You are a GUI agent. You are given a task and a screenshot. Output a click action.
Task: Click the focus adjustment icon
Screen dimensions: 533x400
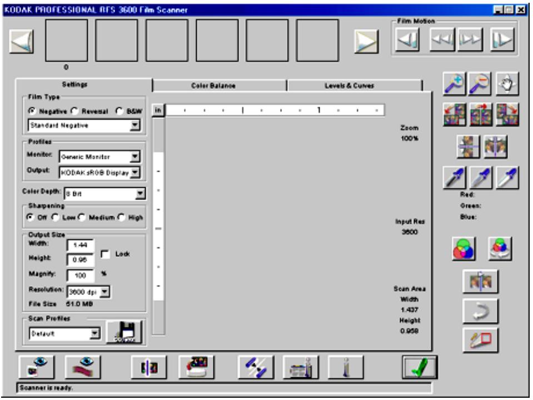[149, 367]
